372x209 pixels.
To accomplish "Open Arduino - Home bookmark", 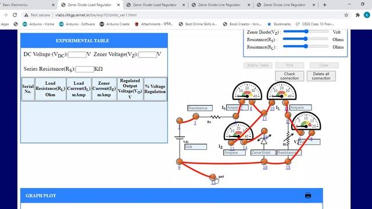I will tap(38, 24).
